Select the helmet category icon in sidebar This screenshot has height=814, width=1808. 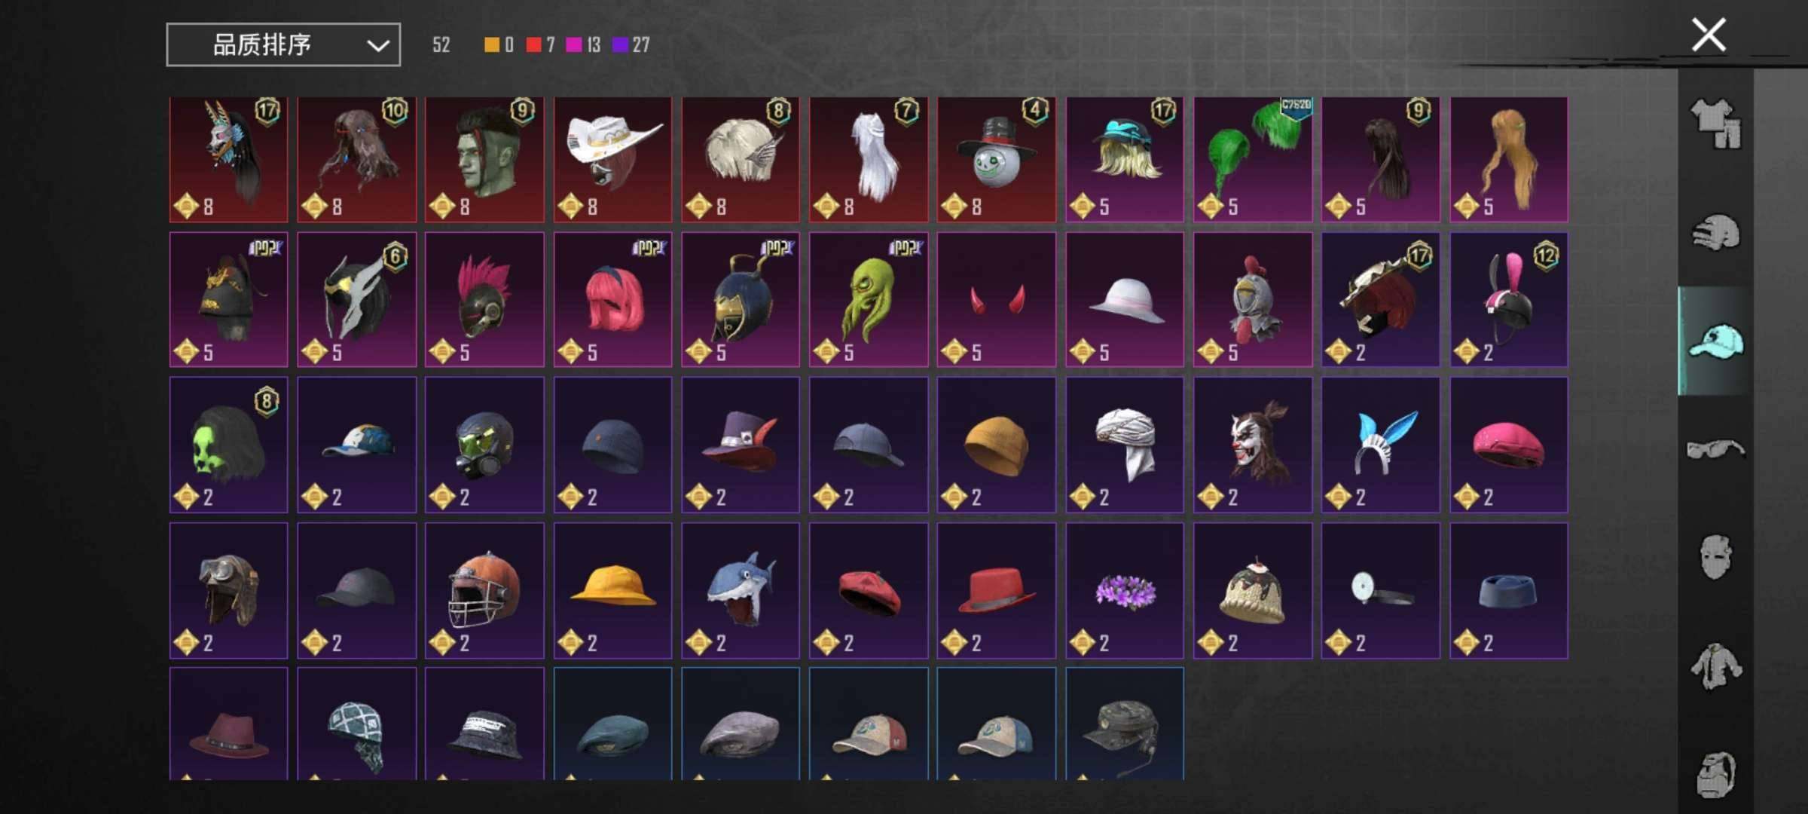tap(1715, 233)
